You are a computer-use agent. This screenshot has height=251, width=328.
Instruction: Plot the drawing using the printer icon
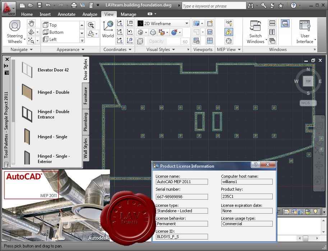tap(74, 5)
